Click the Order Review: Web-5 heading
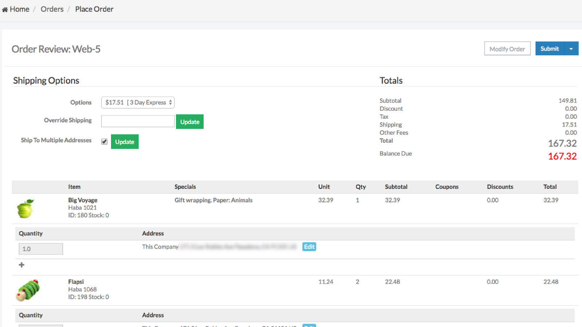This screenshot has height=327, width=582. (x=56, y=49)
